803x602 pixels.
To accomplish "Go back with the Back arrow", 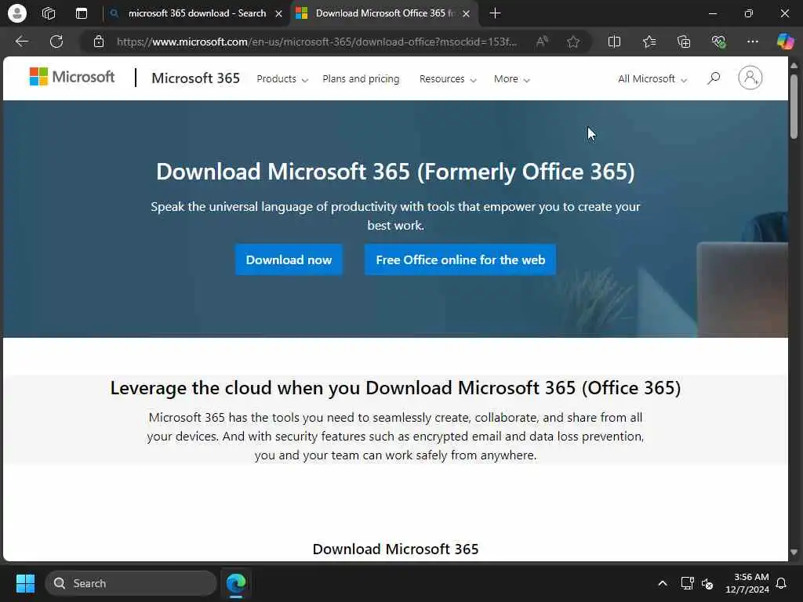I will pyautogui.click(x=21, y=42).
